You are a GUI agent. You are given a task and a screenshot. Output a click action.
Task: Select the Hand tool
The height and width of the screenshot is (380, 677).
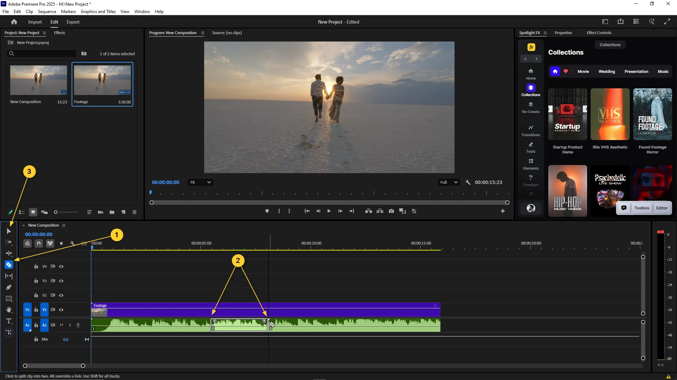pyautogui.click(x=9, y=310)
